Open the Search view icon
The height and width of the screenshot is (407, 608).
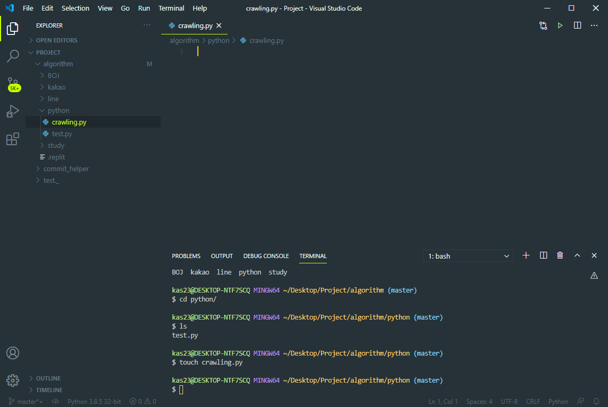12,56
